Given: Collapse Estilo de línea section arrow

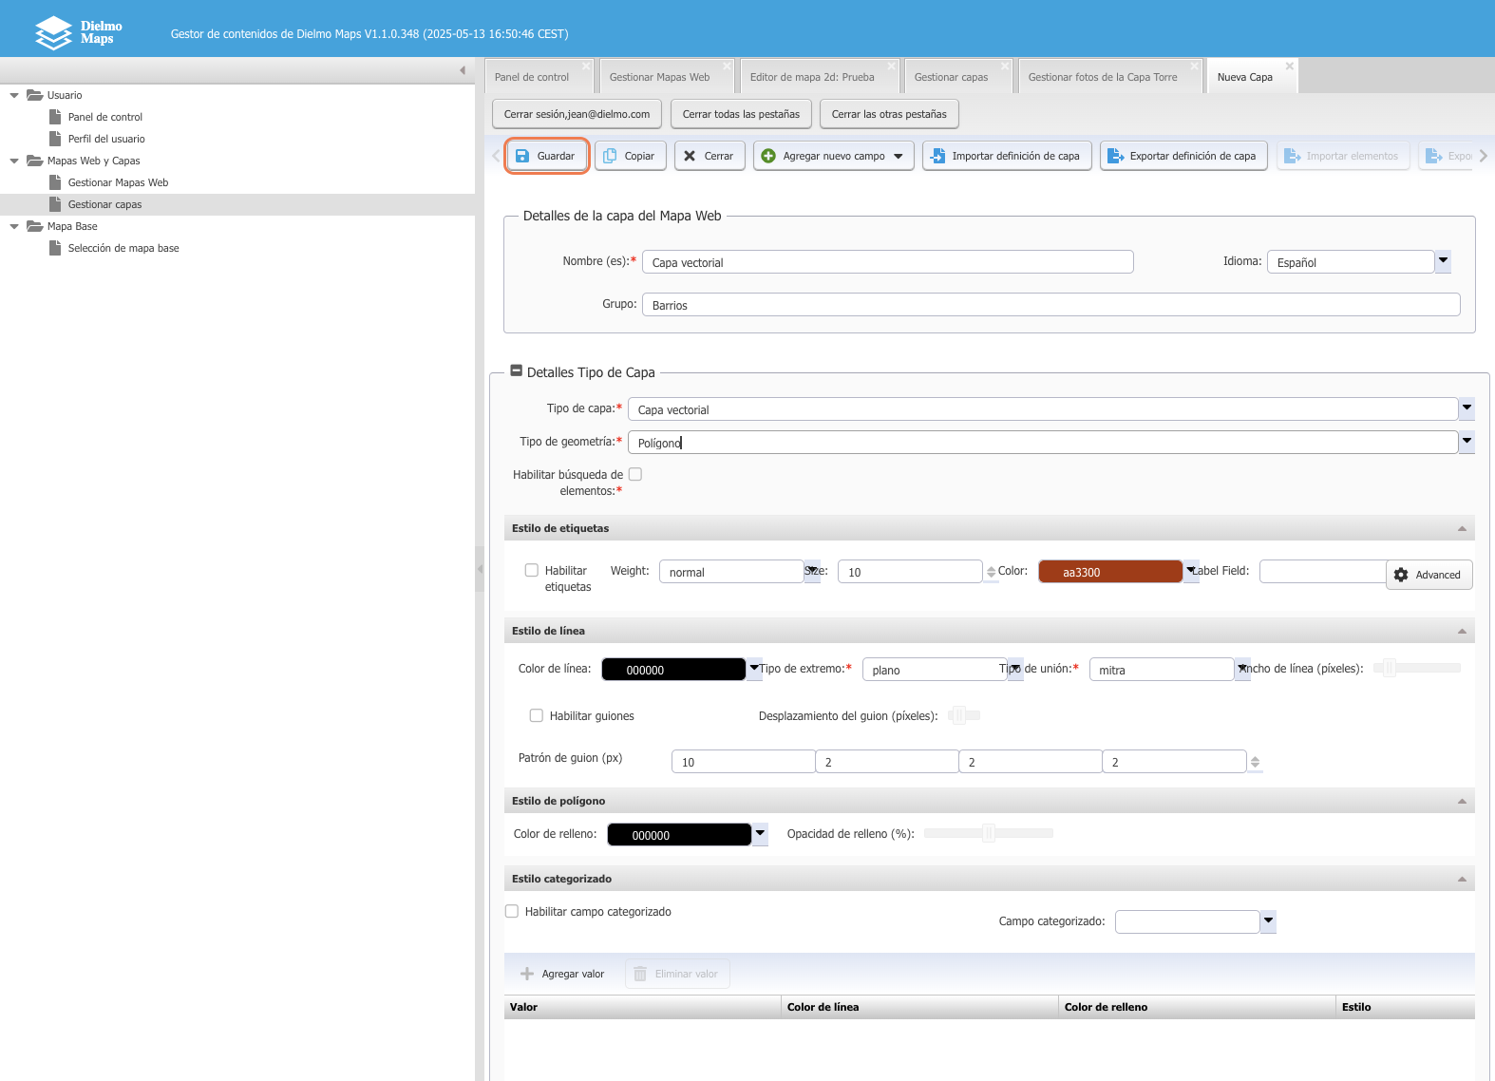Looking at the screenshot, I should 1462,632.
